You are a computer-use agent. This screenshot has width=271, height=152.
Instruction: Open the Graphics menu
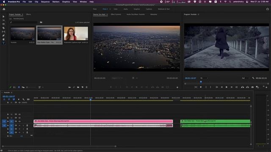coord(66,2)
